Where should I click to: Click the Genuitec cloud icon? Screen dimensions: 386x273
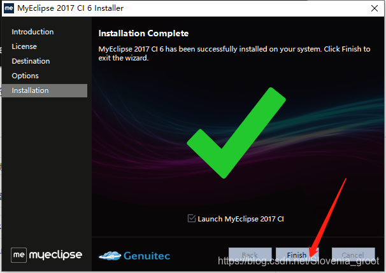(x=110, y=256)
